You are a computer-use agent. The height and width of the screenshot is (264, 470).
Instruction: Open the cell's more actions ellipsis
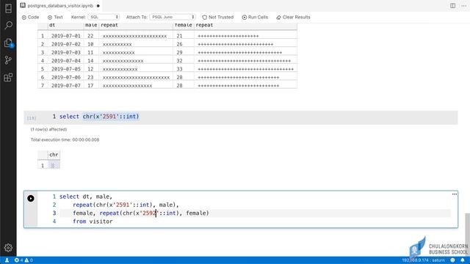click(x=455, y=194)
